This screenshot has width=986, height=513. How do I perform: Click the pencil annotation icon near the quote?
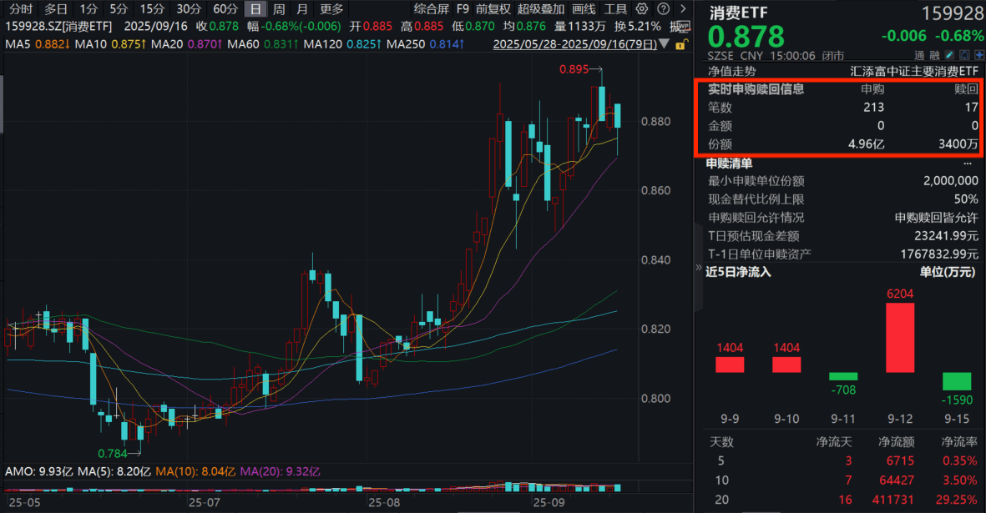948,54
